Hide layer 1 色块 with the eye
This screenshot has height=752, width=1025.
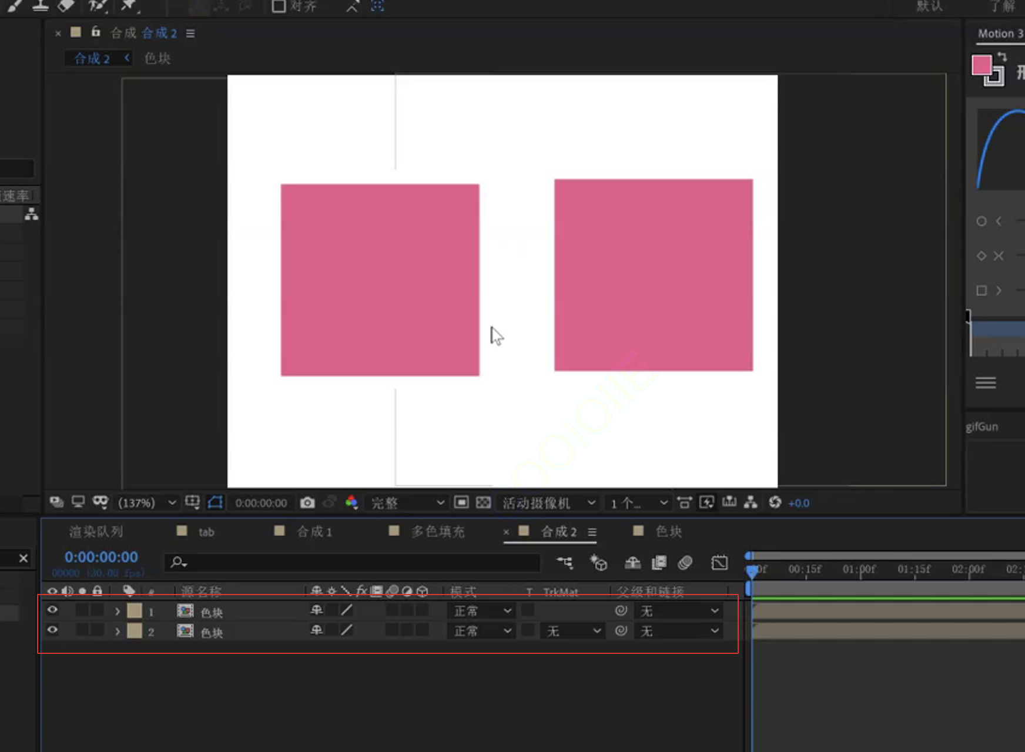(52, 610)
